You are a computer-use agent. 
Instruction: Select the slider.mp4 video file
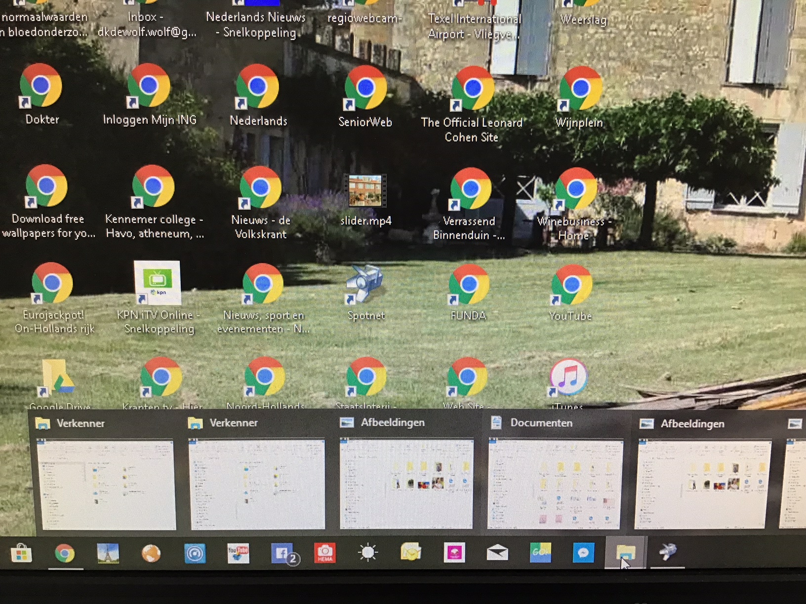[365, 200]
